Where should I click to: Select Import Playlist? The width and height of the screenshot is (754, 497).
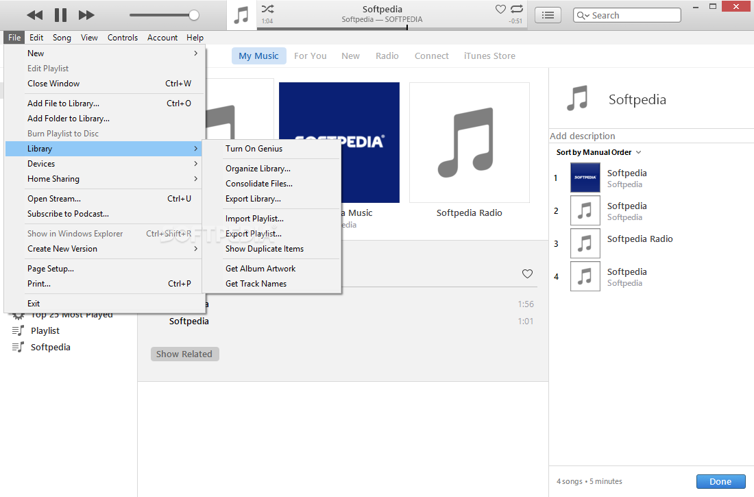pos(271,219)
